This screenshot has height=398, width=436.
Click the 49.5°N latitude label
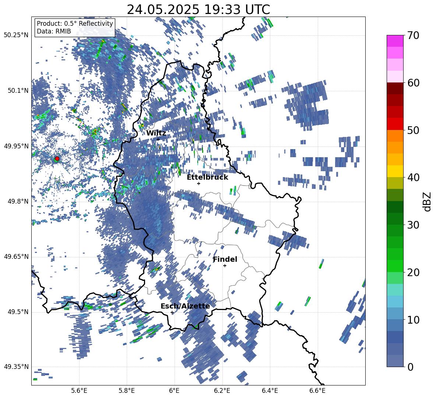[x=18, y=312]
